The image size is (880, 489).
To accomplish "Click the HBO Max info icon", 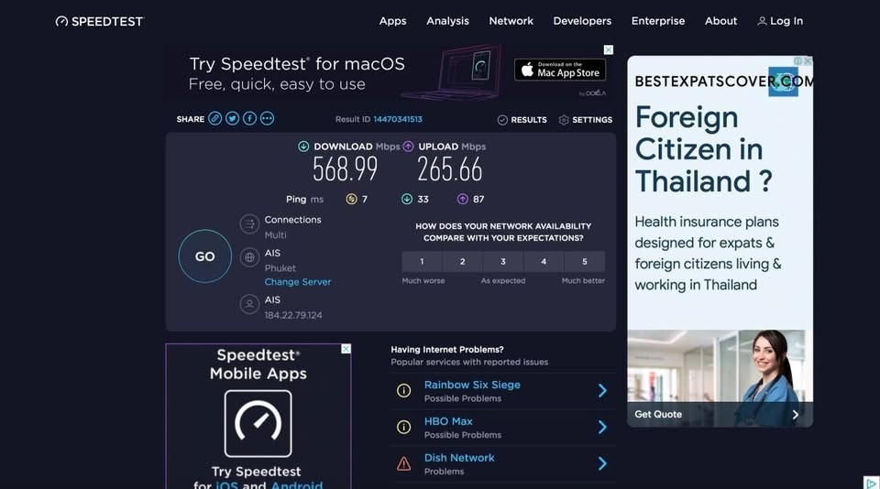I will (403, 428).
